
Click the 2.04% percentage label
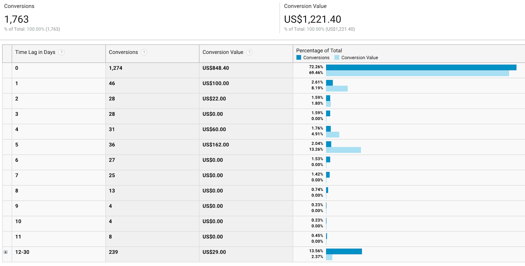[317, 144]
